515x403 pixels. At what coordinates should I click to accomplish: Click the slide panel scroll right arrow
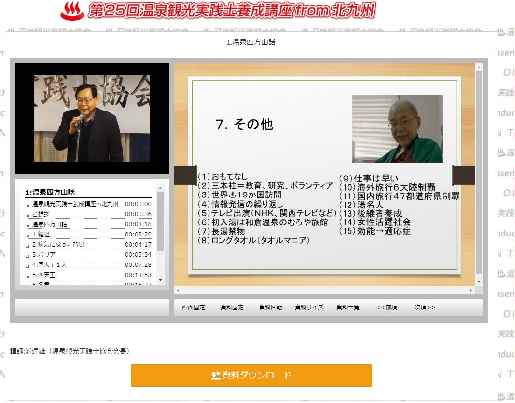point(471,291)
